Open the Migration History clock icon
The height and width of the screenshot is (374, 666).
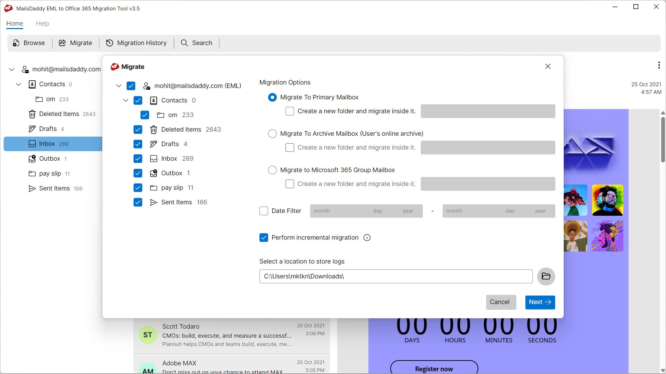click(x=110, y=43)
